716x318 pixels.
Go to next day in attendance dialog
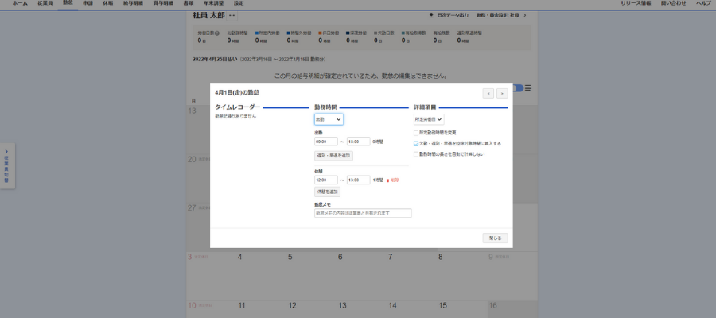point(502,93)
